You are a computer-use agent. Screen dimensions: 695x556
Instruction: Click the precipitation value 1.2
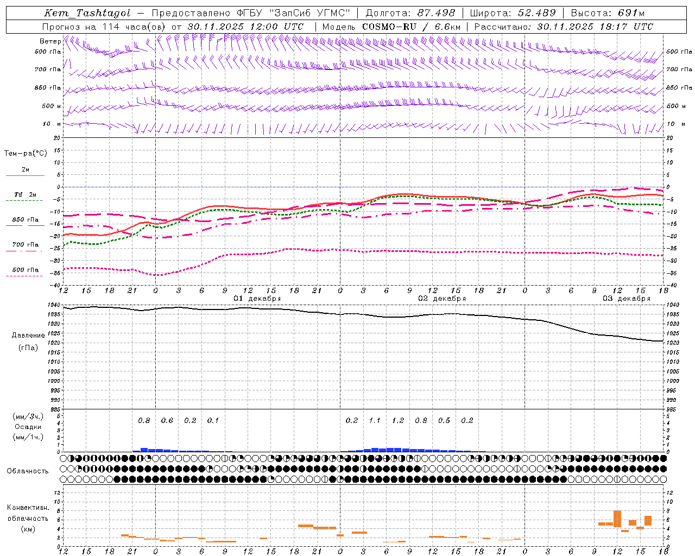pyautogui.click(x=398, y=420)
